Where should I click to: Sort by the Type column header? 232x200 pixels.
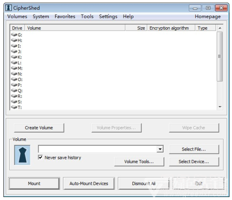[x=205, y=28]
